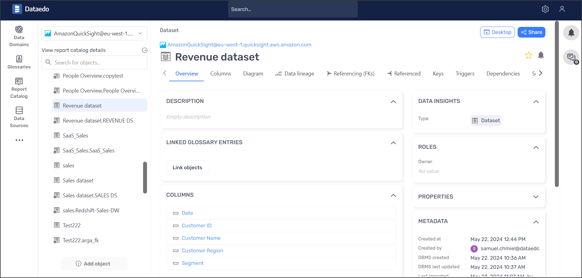Open the AmazonQuickSight breadcrumb link

coord(239,45)
